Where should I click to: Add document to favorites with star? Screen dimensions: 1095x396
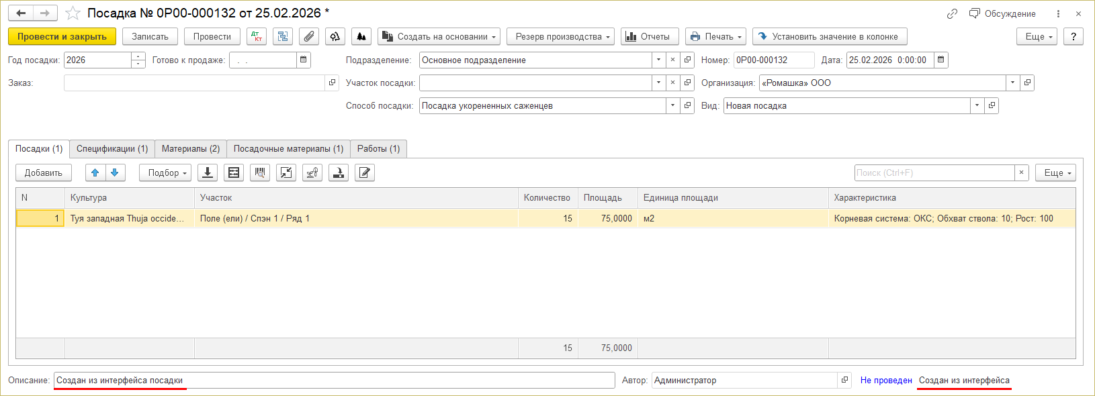pyautogui.click(x=73, y=13)
